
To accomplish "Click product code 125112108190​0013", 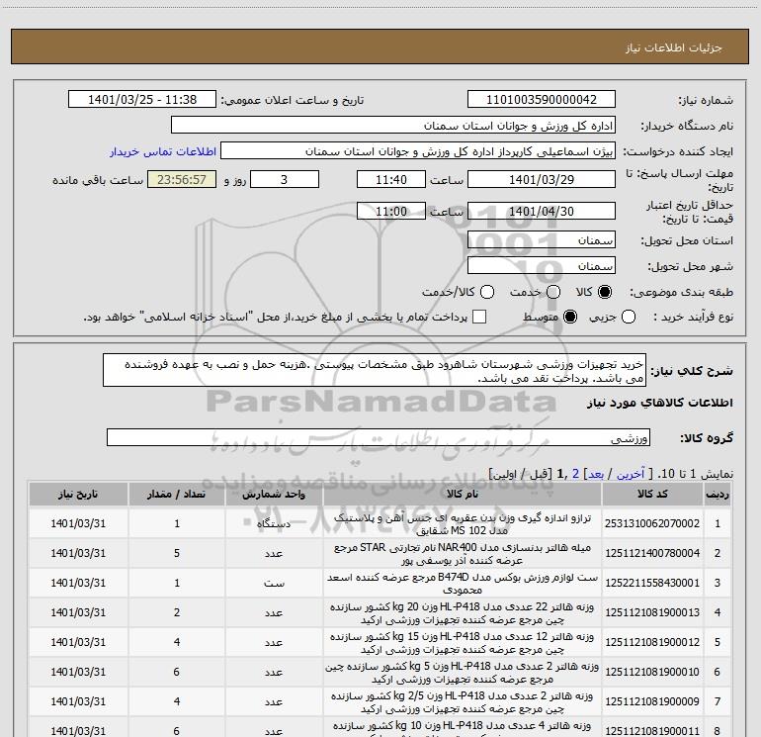I will click(652, 612).
